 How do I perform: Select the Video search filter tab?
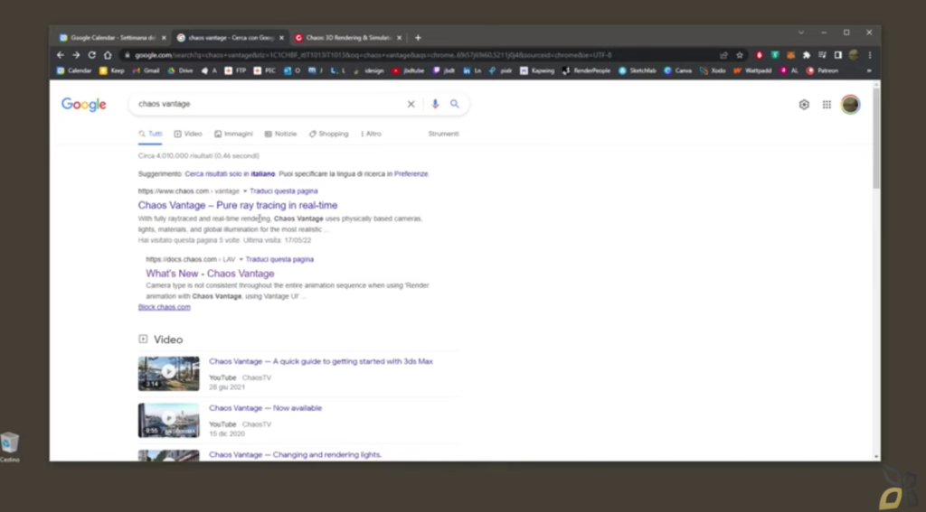188,134
